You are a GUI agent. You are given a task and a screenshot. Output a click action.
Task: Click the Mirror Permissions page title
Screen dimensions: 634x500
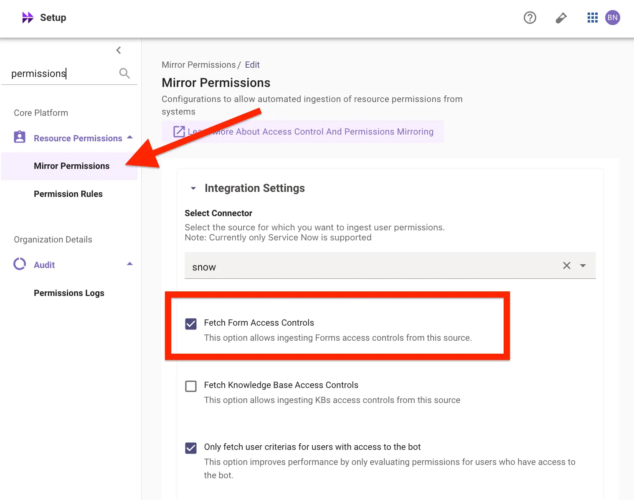point(216,83)
